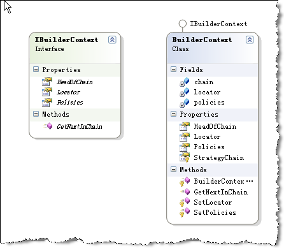The image size is (284, 248).
Task: Click the HeadOfChain property icon in BuilderContext
Action: pyautogui.click(x=185, y=126)
